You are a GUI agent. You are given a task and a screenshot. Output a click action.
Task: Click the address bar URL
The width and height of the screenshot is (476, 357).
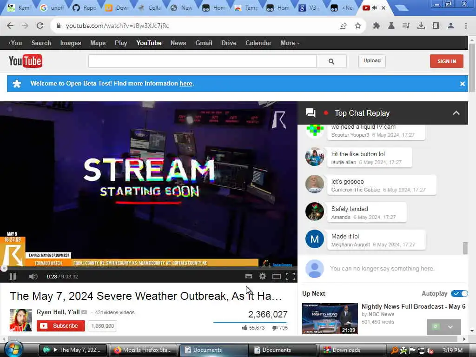(x=117, y=26)
